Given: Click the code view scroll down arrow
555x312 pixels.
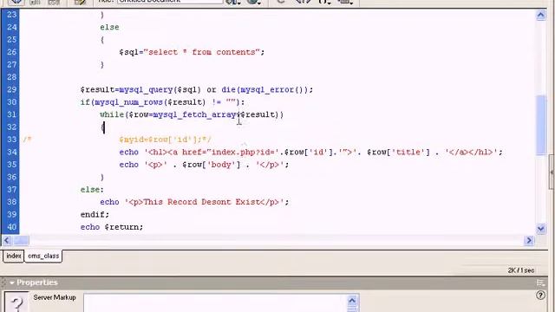Looking at the screenshot, I should (x=541, y=229).
